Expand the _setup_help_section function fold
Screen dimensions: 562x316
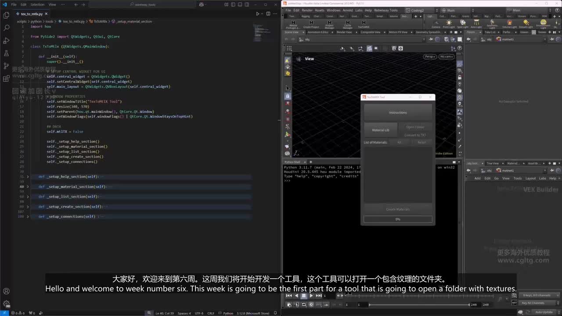[28, 176]
